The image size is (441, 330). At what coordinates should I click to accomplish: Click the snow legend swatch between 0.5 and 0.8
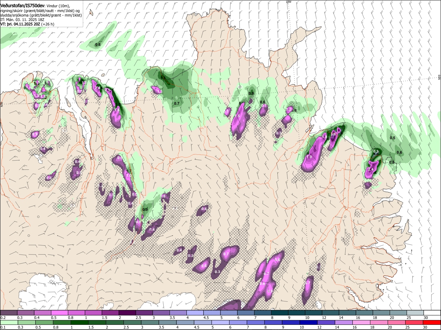point(60,312)
